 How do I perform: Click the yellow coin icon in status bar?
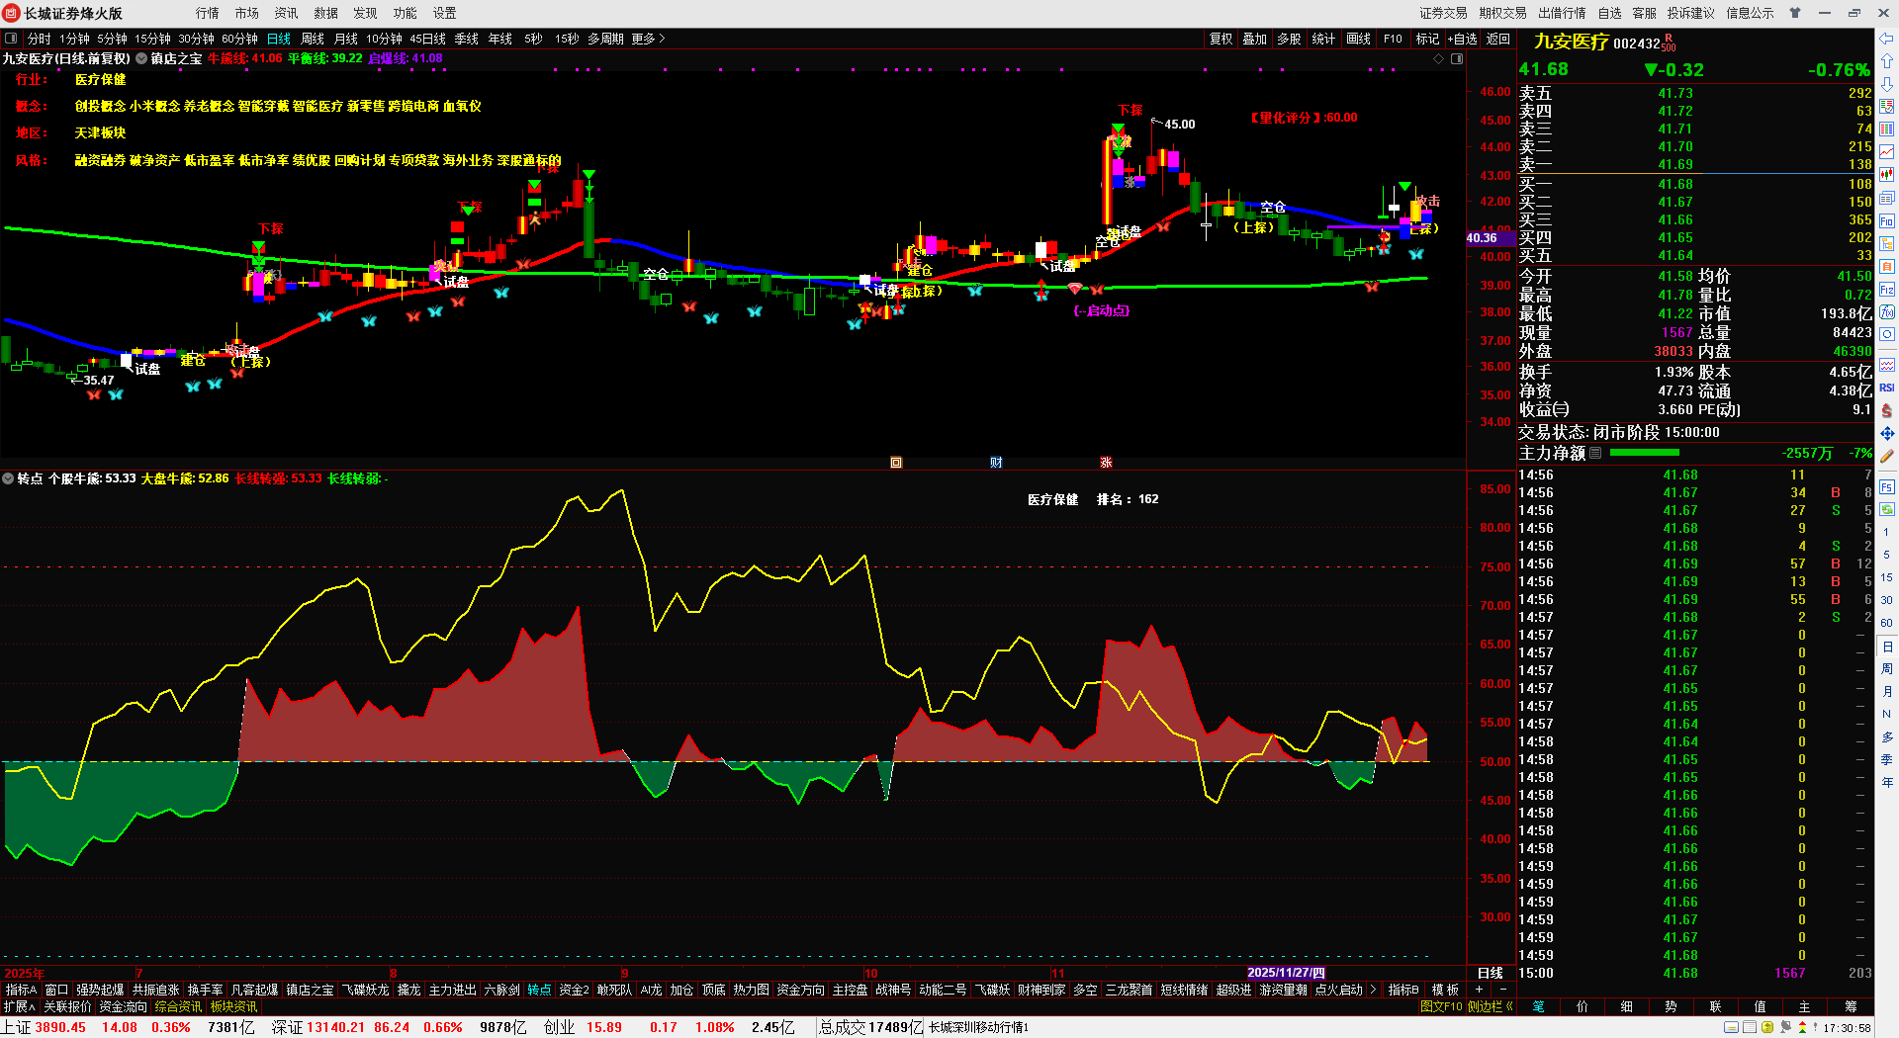pyautogui.click(x=1767, y=1028)
